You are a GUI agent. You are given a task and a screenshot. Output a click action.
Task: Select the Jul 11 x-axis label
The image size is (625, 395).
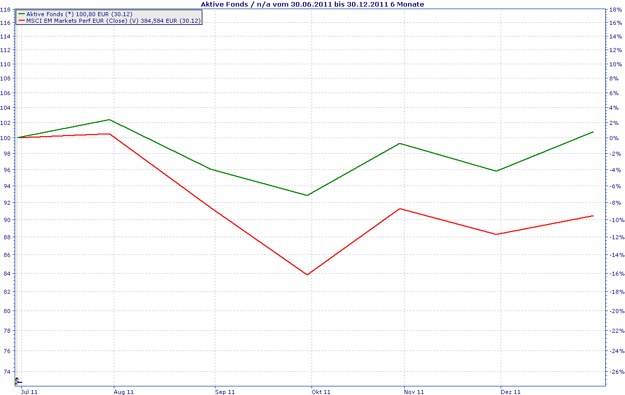point(29,391)
